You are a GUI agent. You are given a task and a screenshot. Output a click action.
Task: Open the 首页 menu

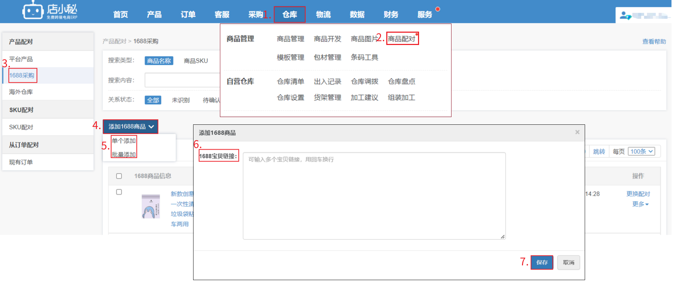pyautogui.click(x=121, y=14)
